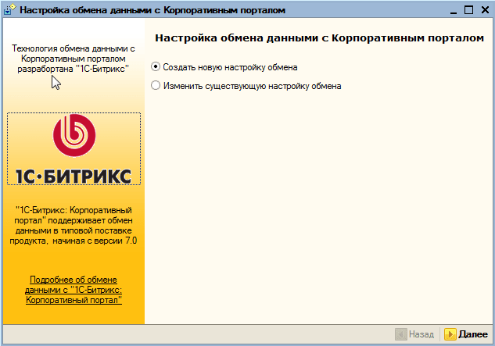Click the Назад button label
This screenshot has width=495, height=346.
point(421,334)
